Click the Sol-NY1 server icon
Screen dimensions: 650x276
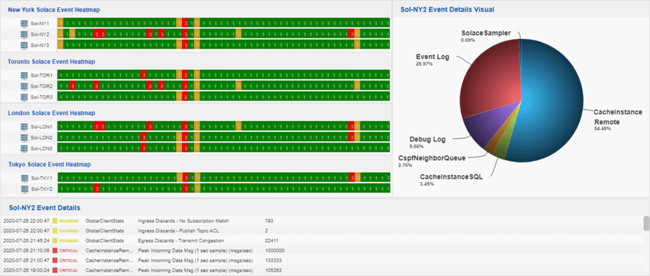pos(23,23)
